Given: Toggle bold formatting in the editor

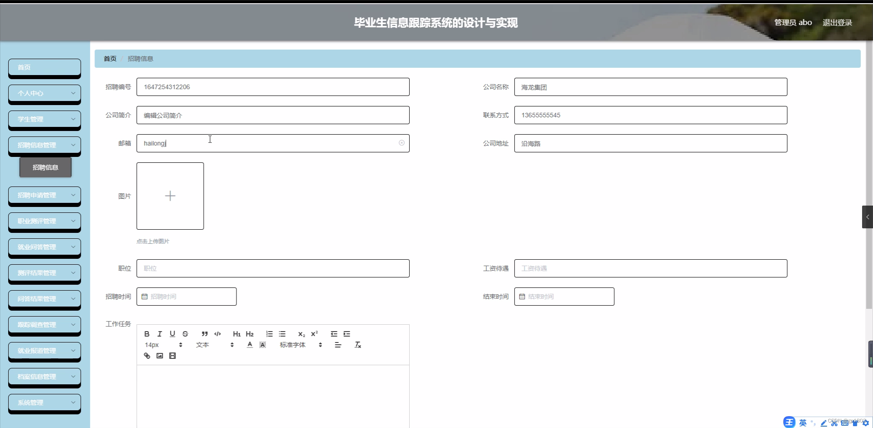Looking at the screenshot, I should pos(146,333).
